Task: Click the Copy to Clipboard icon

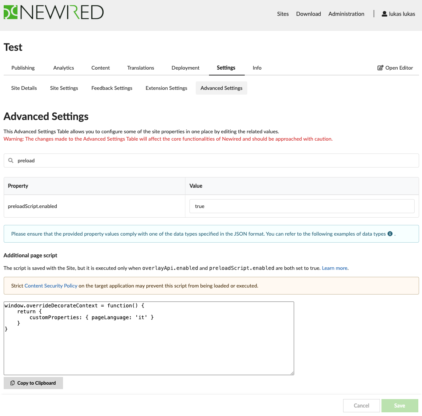Action: point(13,383)
